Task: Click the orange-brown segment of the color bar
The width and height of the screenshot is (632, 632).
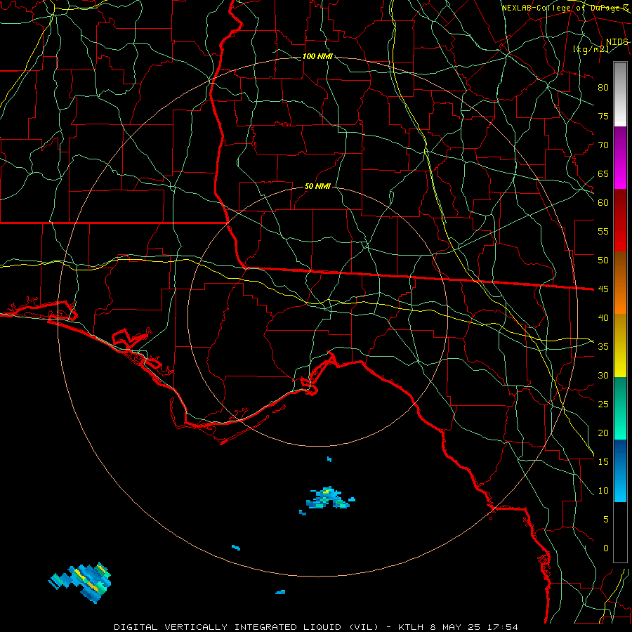Action: (x=620, y=282)
